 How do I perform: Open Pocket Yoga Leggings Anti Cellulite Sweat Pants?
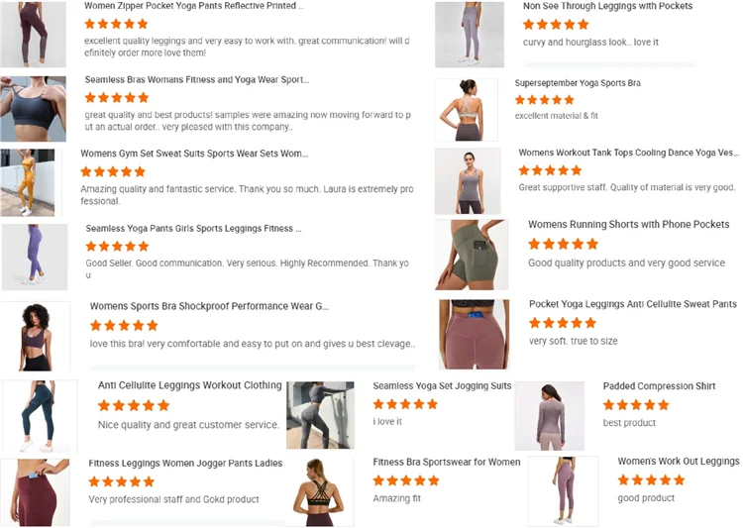click(633, 304)
